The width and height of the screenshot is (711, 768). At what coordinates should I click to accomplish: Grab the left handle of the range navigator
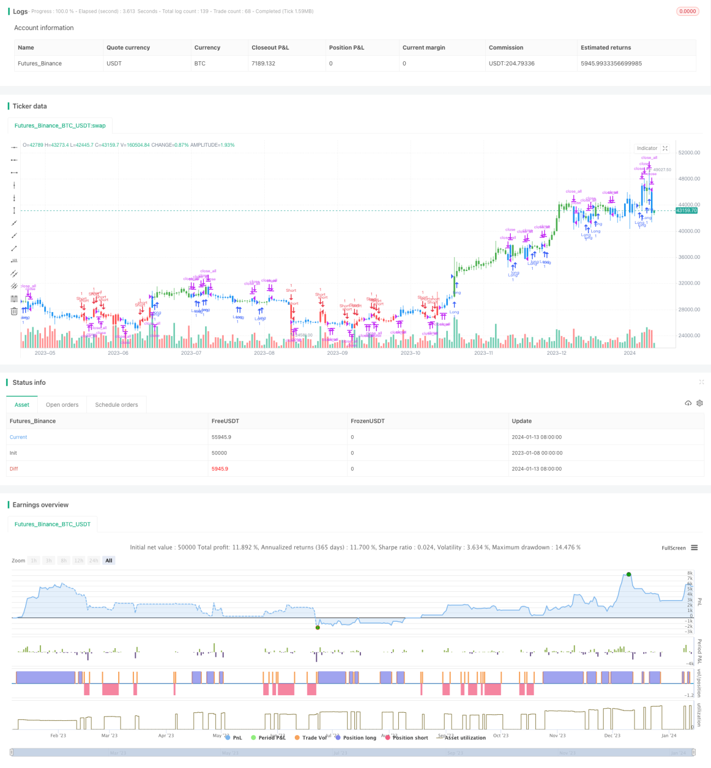[12, 752]
